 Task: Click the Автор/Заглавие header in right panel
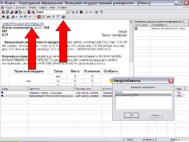(x=169, y=25)
